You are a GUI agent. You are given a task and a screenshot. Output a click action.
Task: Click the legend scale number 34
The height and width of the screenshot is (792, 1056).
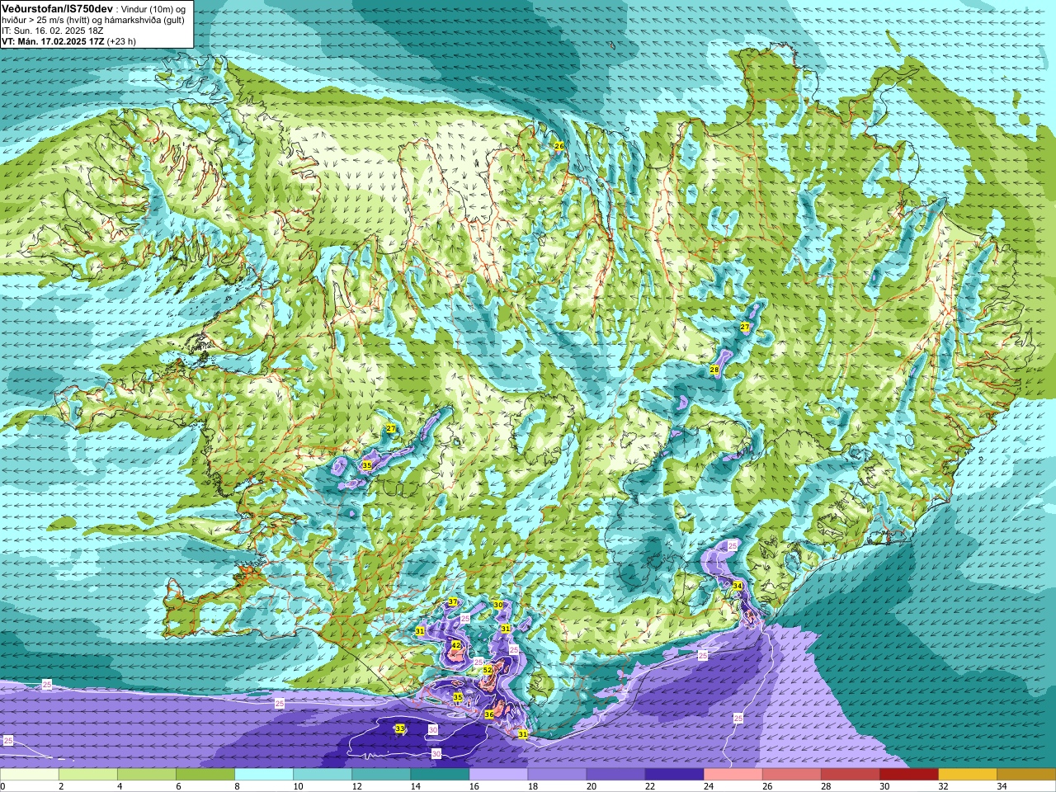[1002, 786]
